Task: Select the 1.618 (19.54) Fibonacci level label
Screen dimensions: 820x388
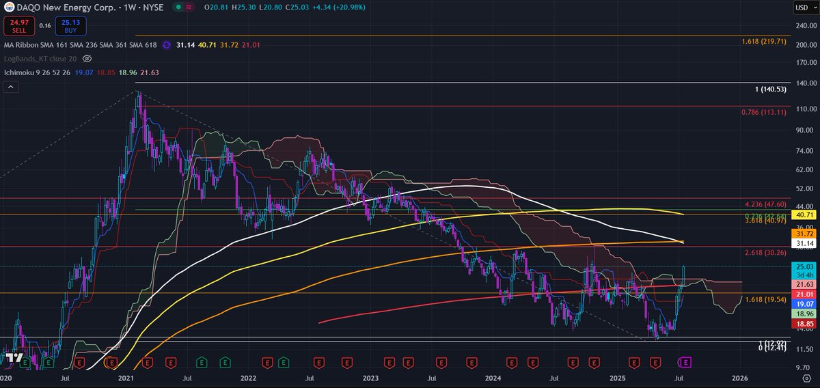Action: [766, 300]
